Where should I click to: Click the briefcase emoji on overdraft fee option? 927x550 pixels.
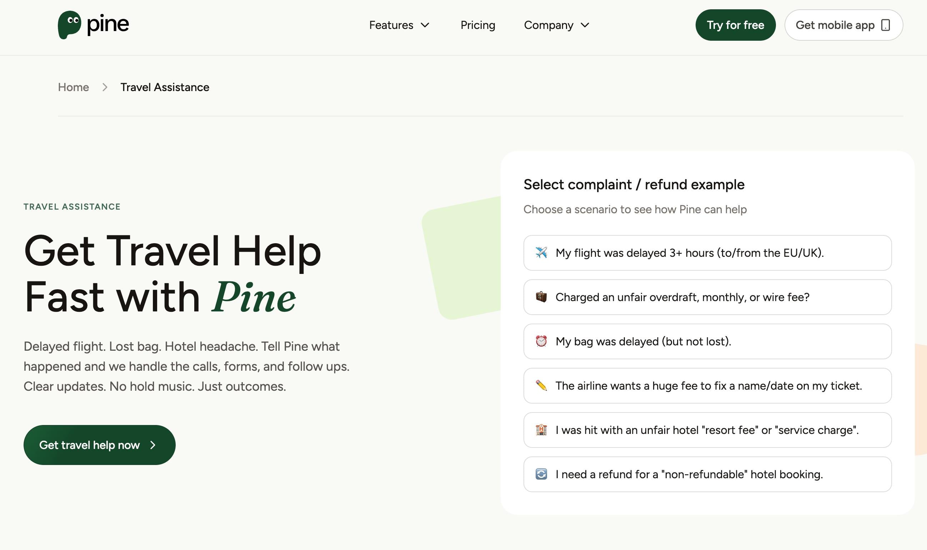click(x=541, y=297)
